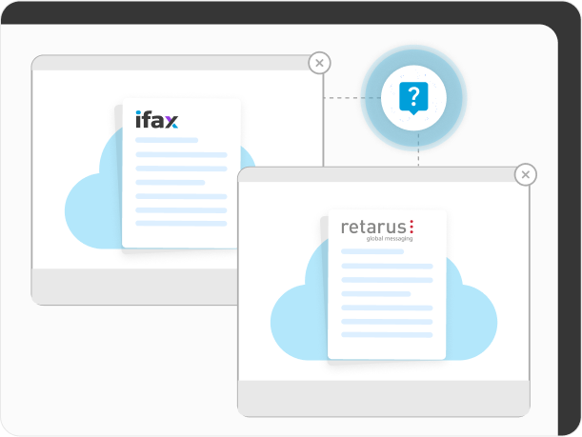This screenshot has height=437, width=582.
Task: Click the retarus global messaging logo
Action: (x=377, y=230)
